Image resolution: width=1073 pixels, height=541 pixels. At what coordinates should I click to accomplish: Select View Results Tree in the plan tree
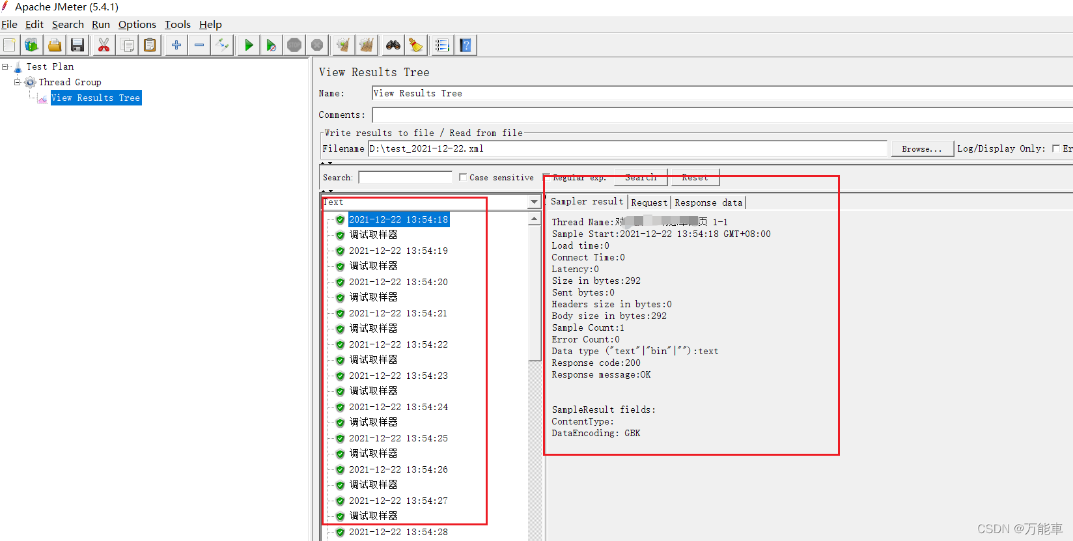(96, 98)
